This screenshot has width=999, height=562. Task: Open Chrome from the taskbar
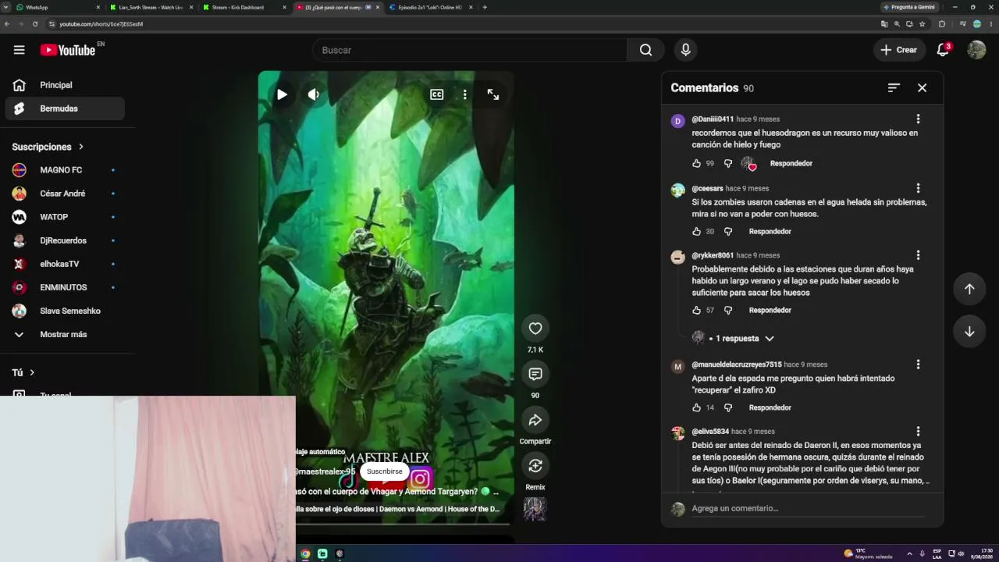(305, 553)
